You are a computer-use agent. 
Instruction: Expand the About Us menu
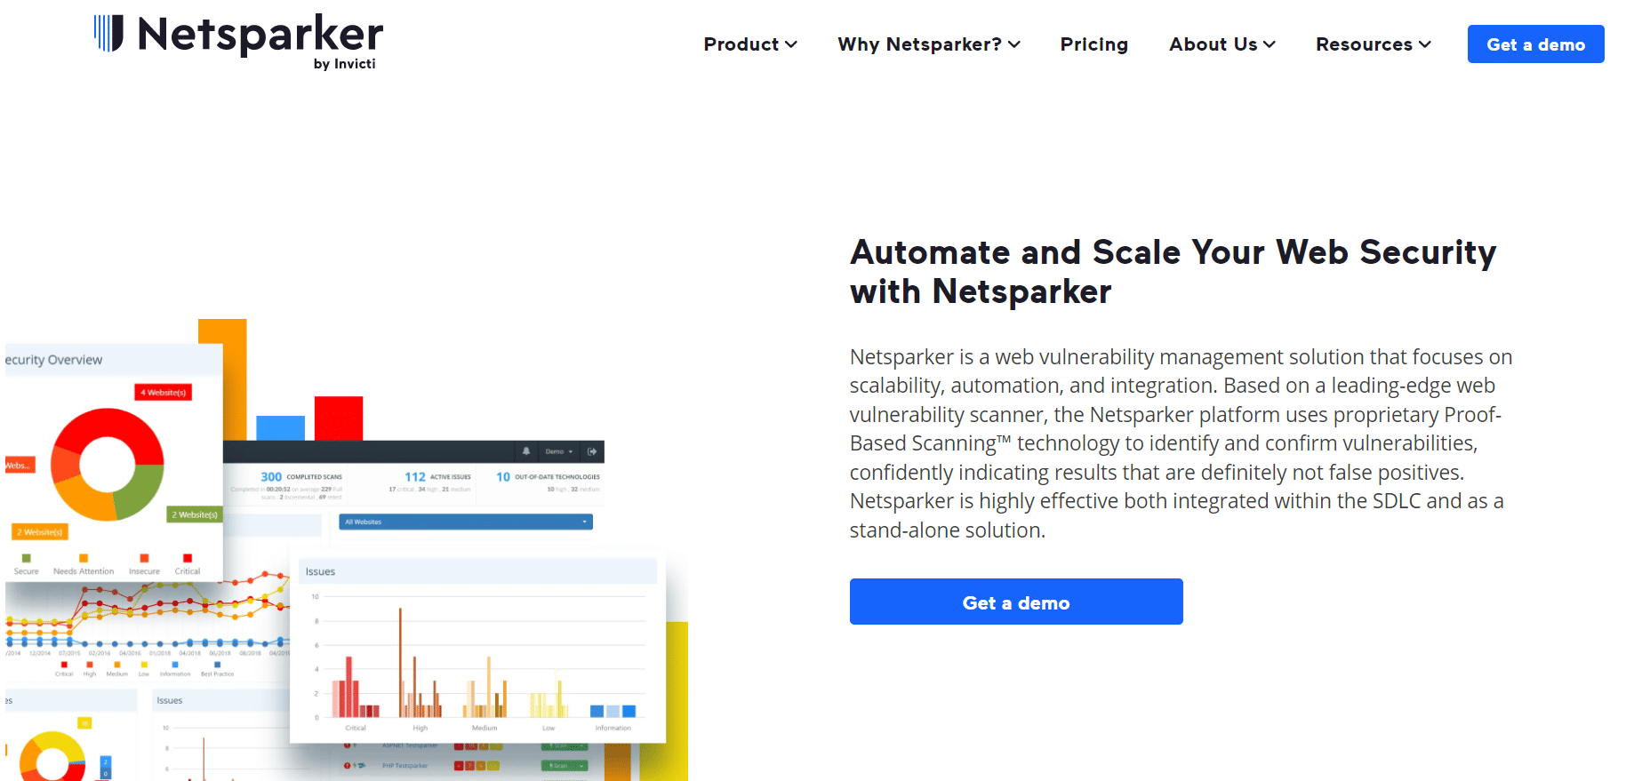click(1222, 44)
